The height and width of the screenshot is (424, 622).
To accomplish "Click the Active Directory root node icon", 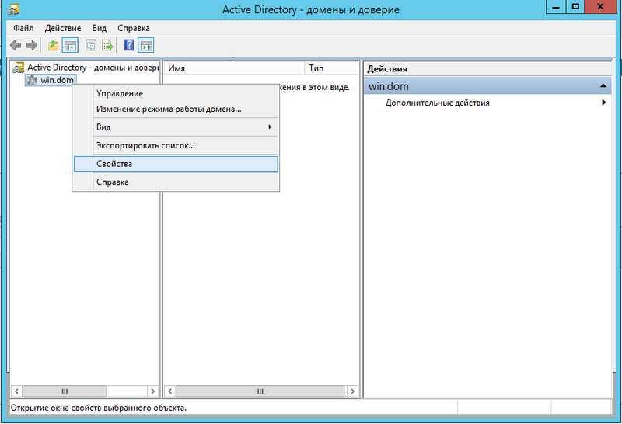I will pos(18,68).
